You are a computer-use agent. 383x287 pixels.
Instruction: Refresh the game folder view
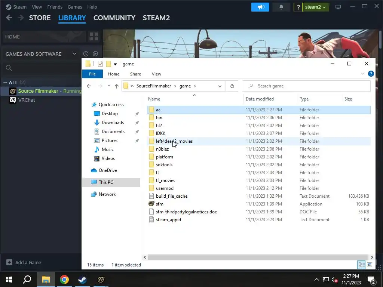click(232, 86)
